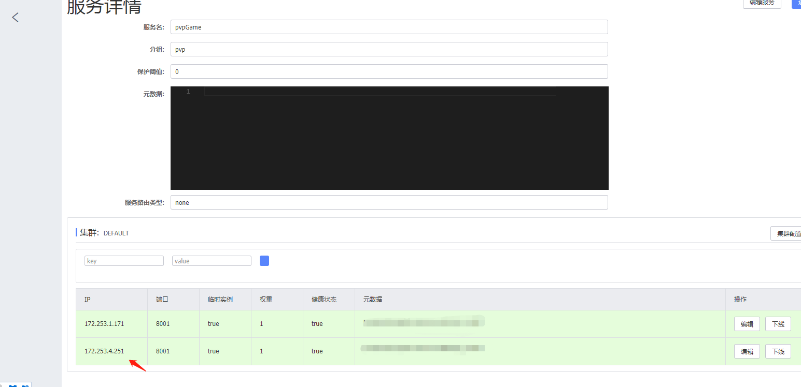Click port 8001 in the 172.253.4.251 row
The height and width of the screenshot is (387, 801).
(163, 351)
